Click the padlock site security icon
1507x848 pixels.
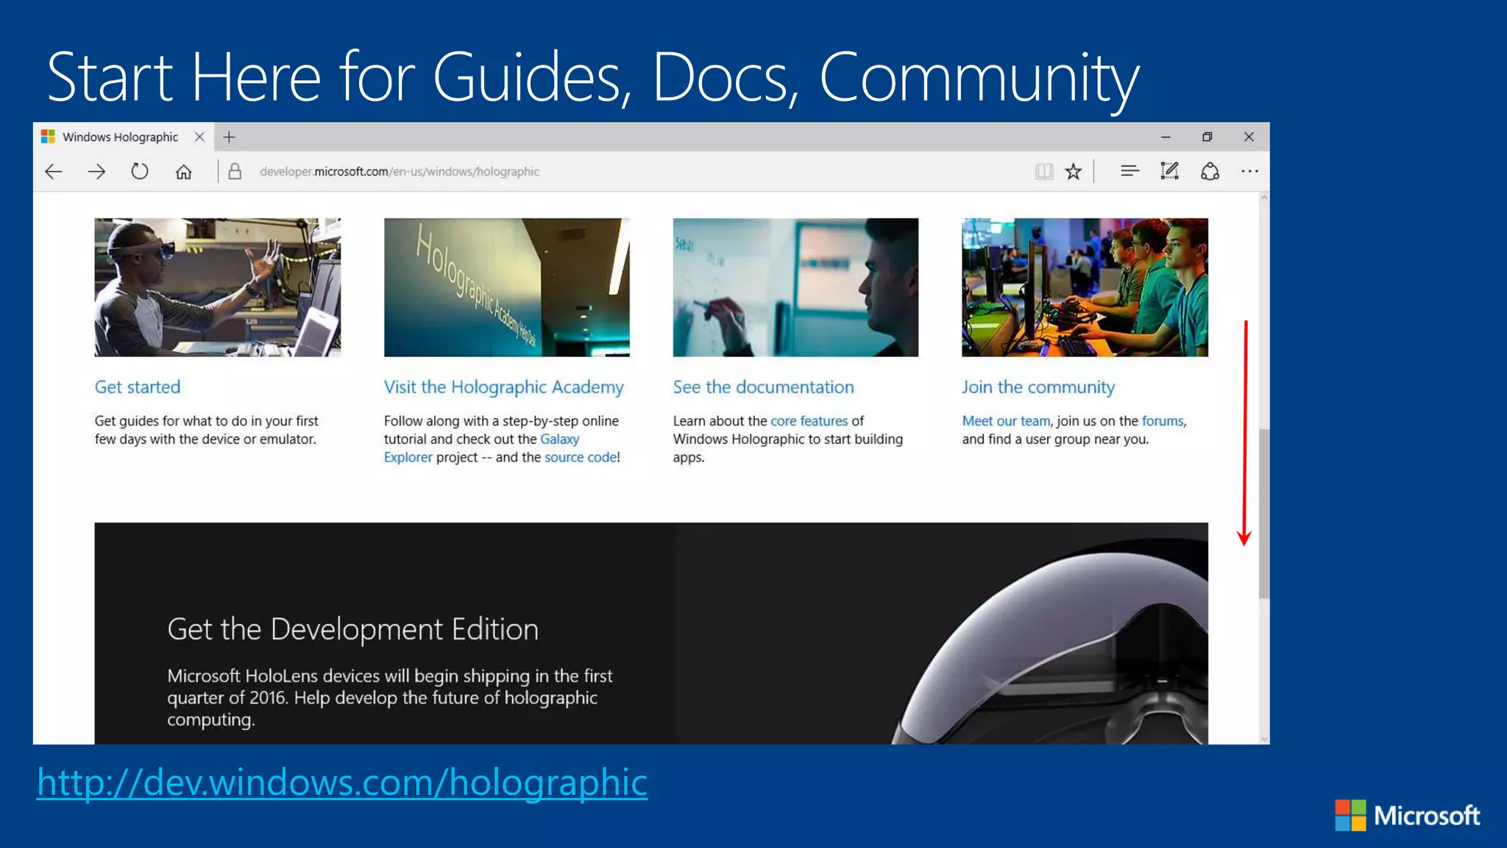pyautogui.click(x=235, y=172)
